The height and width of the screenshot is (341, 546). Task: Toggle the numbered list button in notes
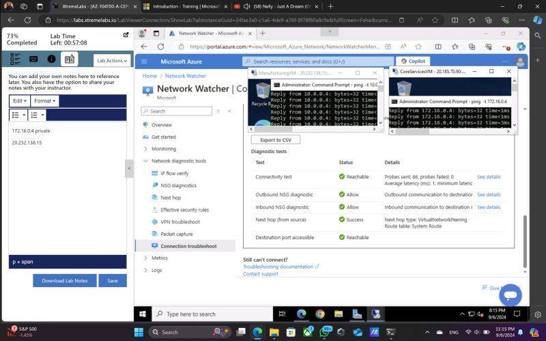coord(34,115)
